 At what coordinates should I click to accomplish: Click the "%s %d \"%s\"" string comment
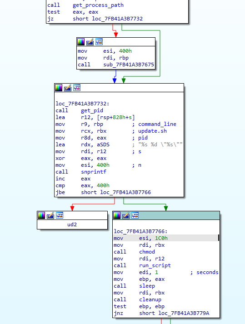pos(160,145)
